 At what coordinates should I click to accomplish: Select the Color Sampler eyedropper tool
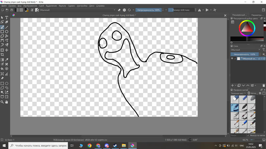[7, 60]
